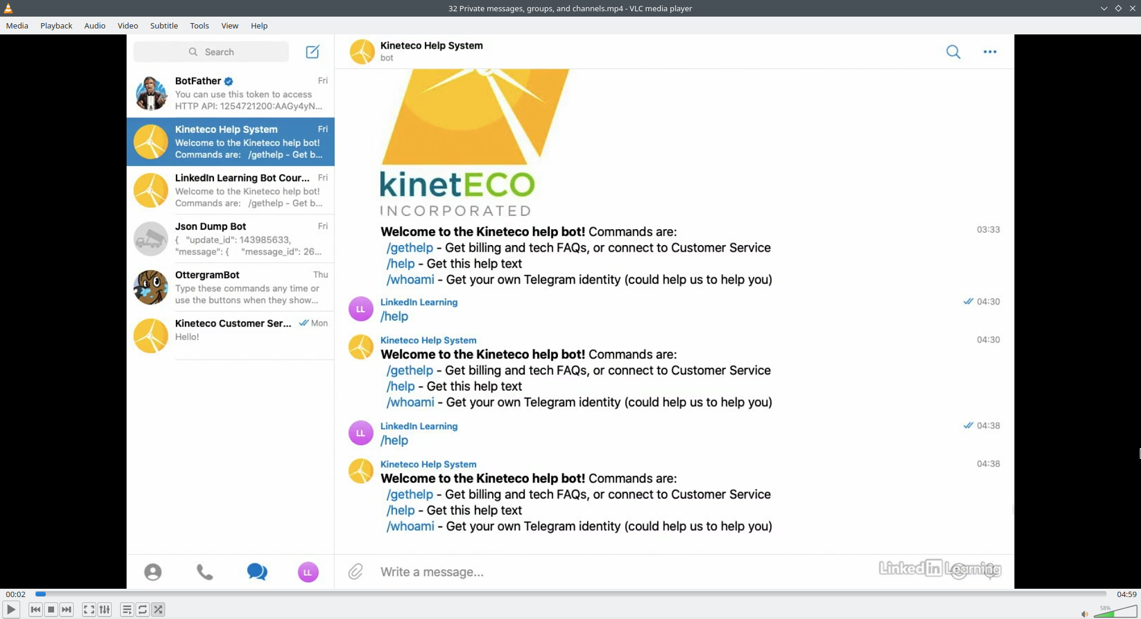Search within chat using magnifier icon
The height and width of the screenshot is (619, 1141).
click(953, 52)
